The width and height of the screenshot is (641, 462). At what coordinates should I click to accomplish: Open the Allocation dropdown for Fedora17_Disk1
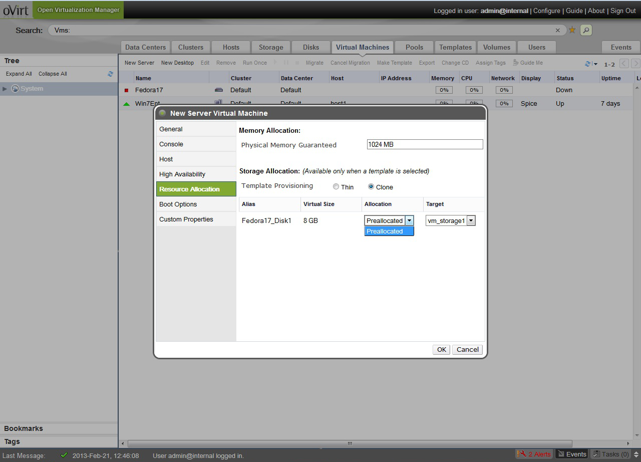[x=409, y=220]
